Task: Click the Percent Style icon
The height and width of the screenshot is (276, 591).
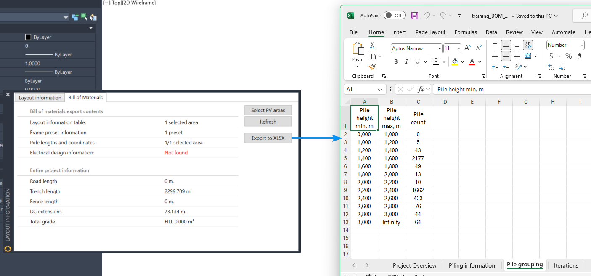Action: point(568,56)
